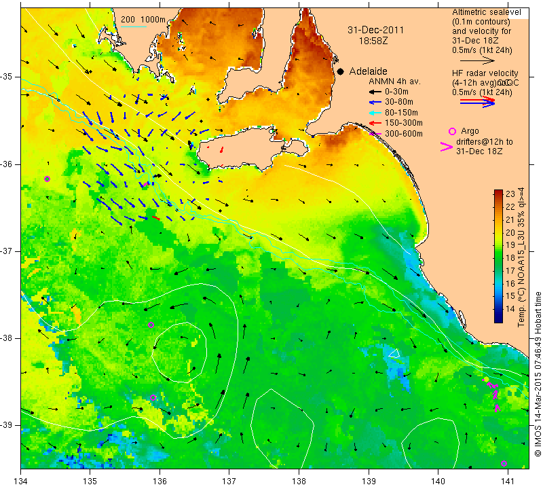Viewport: 543px width, 489px height.
Task: Click the red-blue HF radar scale arrow
Action: 477,102
